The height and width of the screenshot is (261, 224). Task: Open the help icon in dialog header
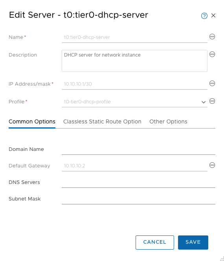click(x=204, y=16)
